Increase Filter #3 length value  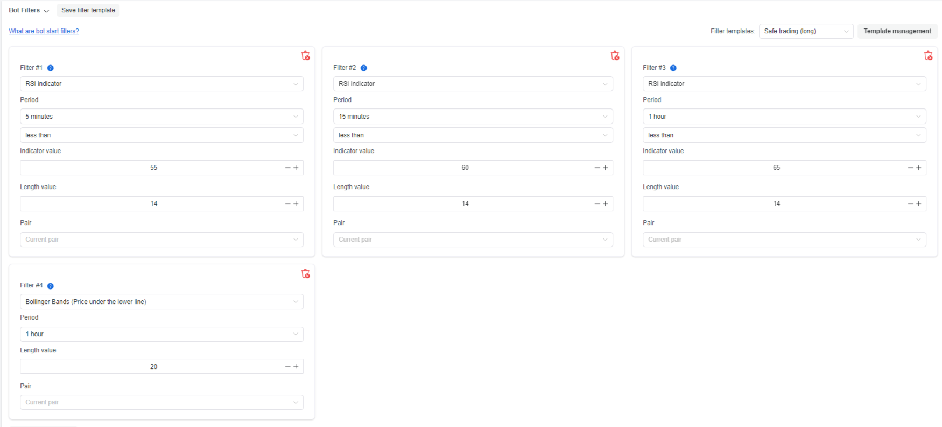(x=919, y=204)
